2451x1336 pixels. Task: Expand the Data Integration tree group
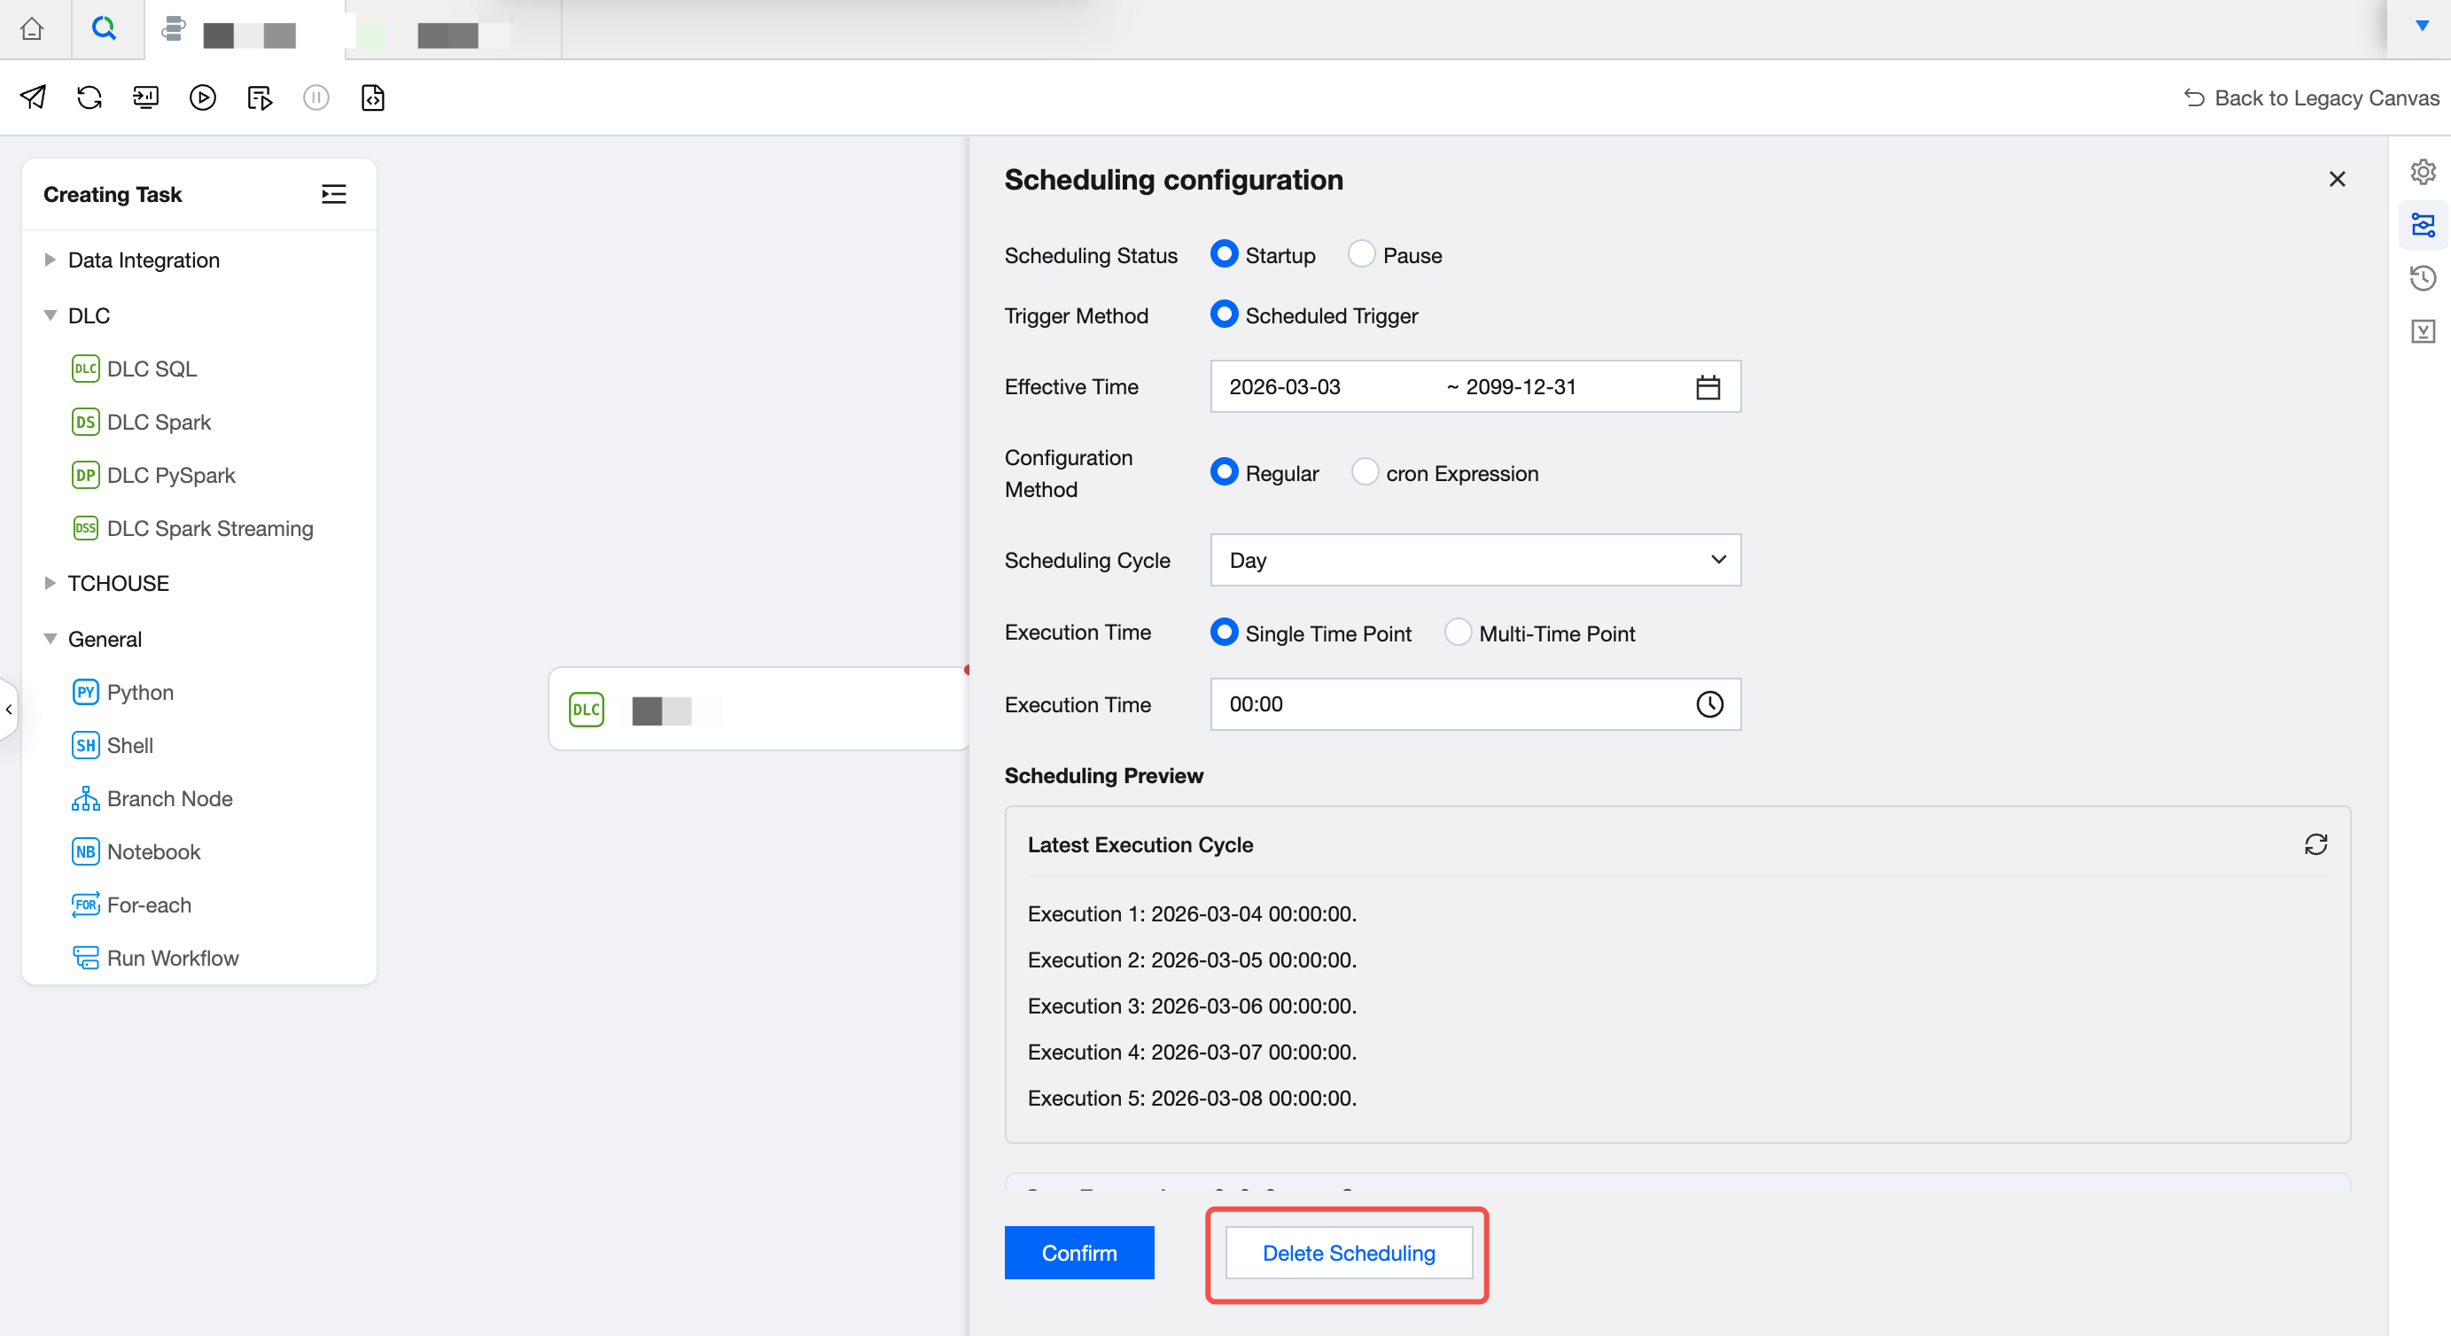coord(51,260)
